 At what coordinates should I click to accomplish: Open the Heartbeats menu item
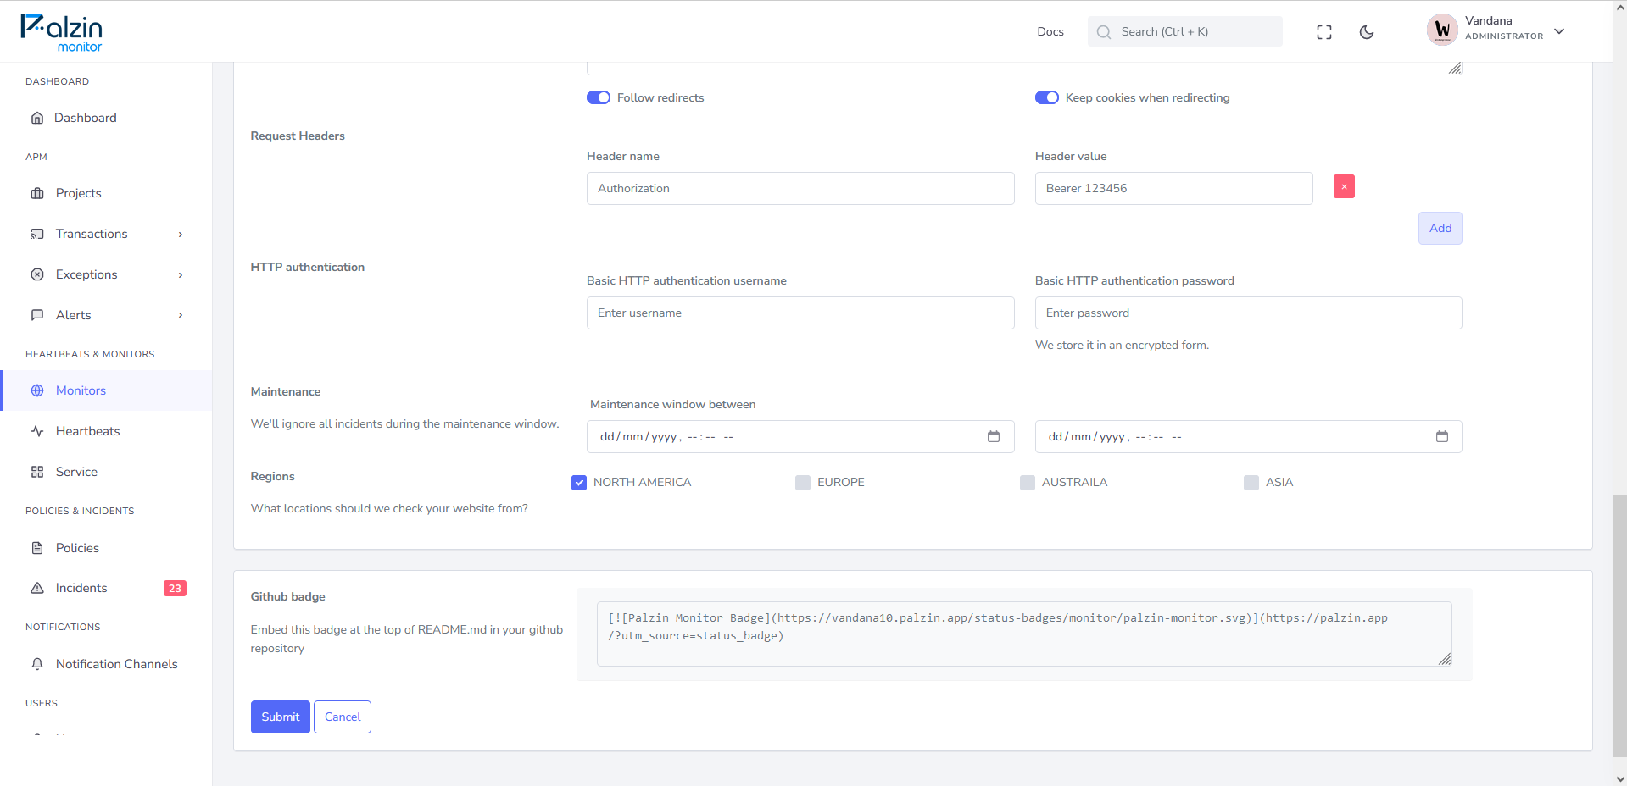tap(106, 431)
